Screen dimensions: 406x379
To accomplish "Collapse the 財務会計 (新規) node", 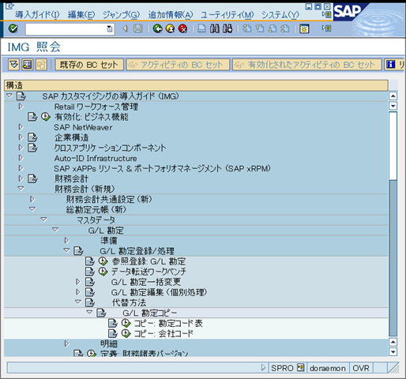I will (x=21, y=189).
